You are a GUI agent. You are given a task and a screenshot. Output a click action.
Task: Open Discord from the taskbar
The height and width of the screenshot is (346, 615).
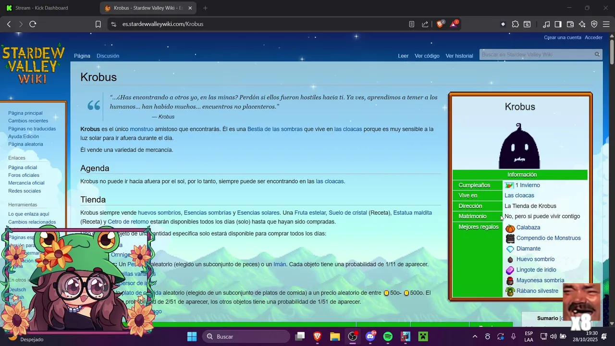click(370, 336)
